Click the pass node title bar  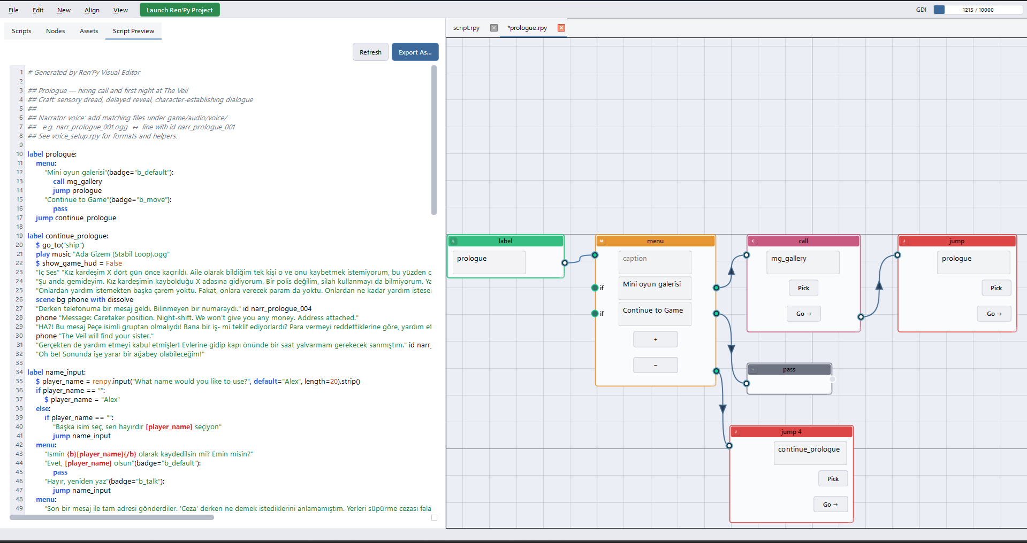[x=789, y=369]
